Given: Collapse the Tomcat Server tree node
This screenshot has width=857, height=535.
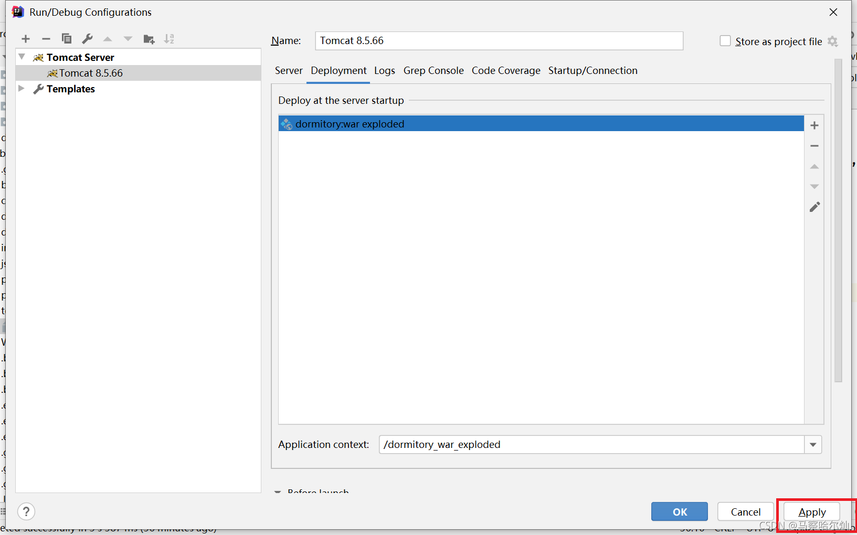Looking at the screenshot, I should pos(22,57).
